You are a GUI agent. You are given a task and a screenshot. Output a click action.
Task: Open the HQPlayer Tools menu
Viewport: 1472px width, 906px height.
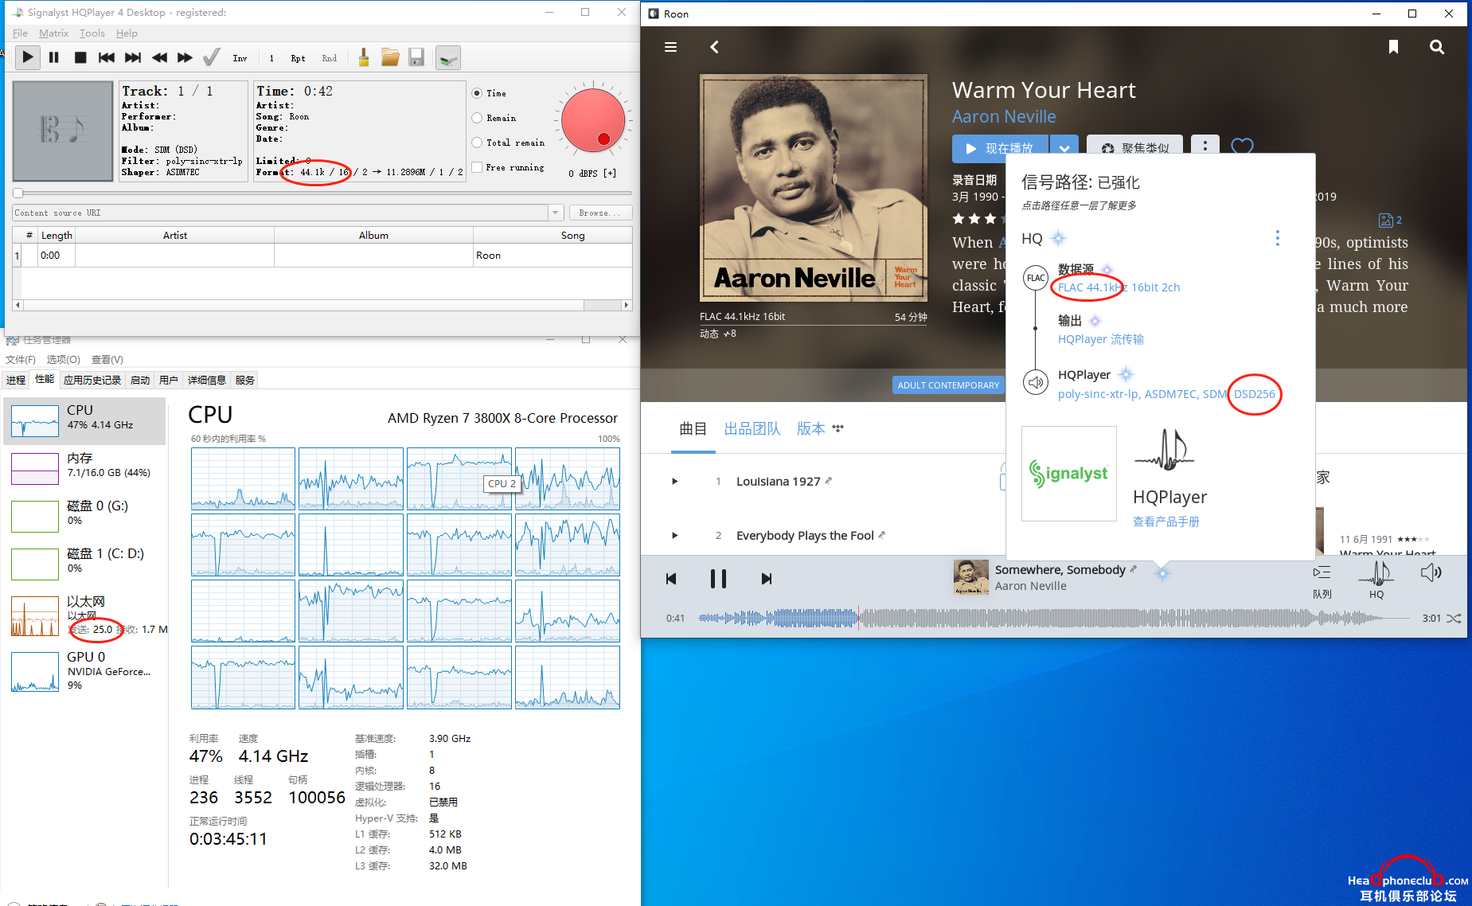tap(92, 33)
